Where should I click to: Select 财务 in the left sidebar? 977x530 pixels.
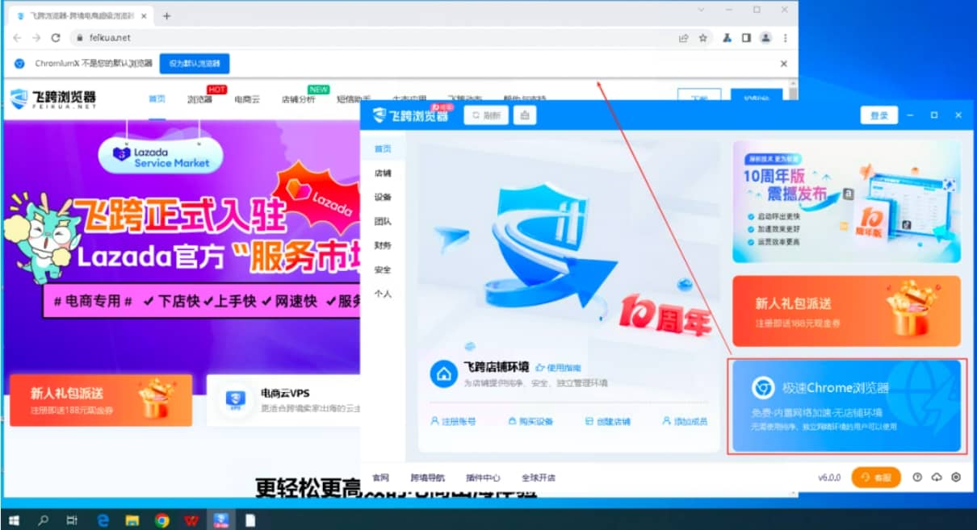click(x=383, y=245)
